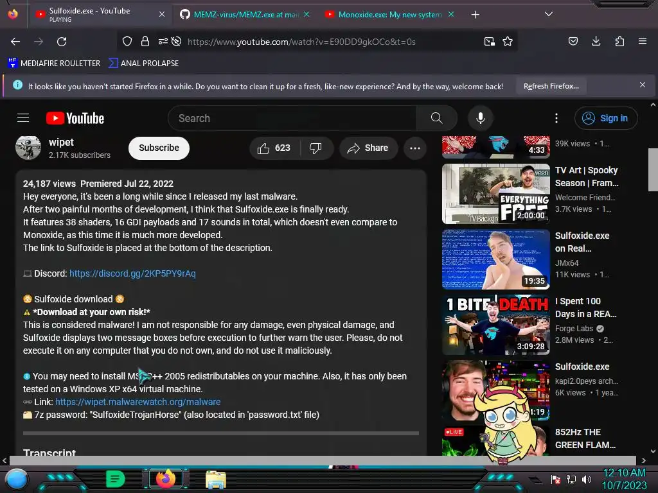
Task: Expand the list all tabs chevron
Action: (x=549, y=14)
